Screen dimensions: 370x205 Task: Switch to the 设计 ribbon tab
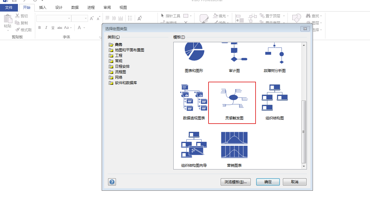click(x=59, y=8)
